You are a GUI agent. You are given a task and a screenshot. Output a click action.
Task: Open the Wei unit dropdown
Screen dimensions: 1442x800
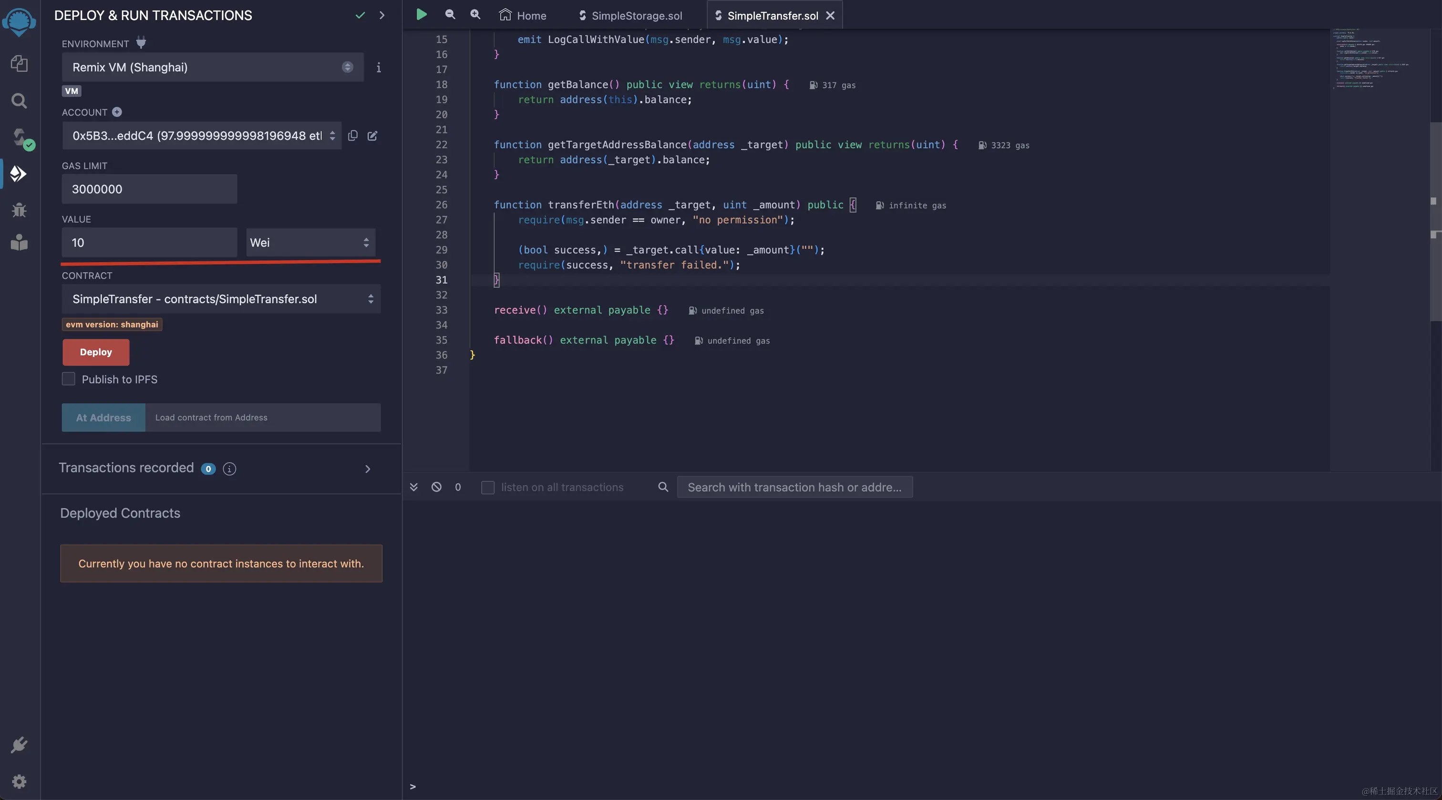(310, 242)
